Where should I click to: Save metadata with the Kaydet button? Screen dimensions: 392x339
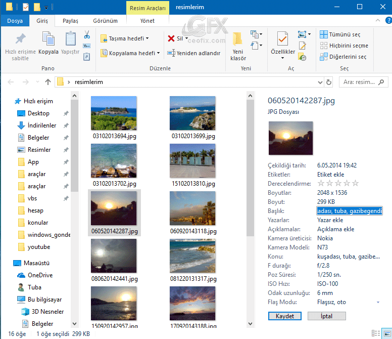285,316
